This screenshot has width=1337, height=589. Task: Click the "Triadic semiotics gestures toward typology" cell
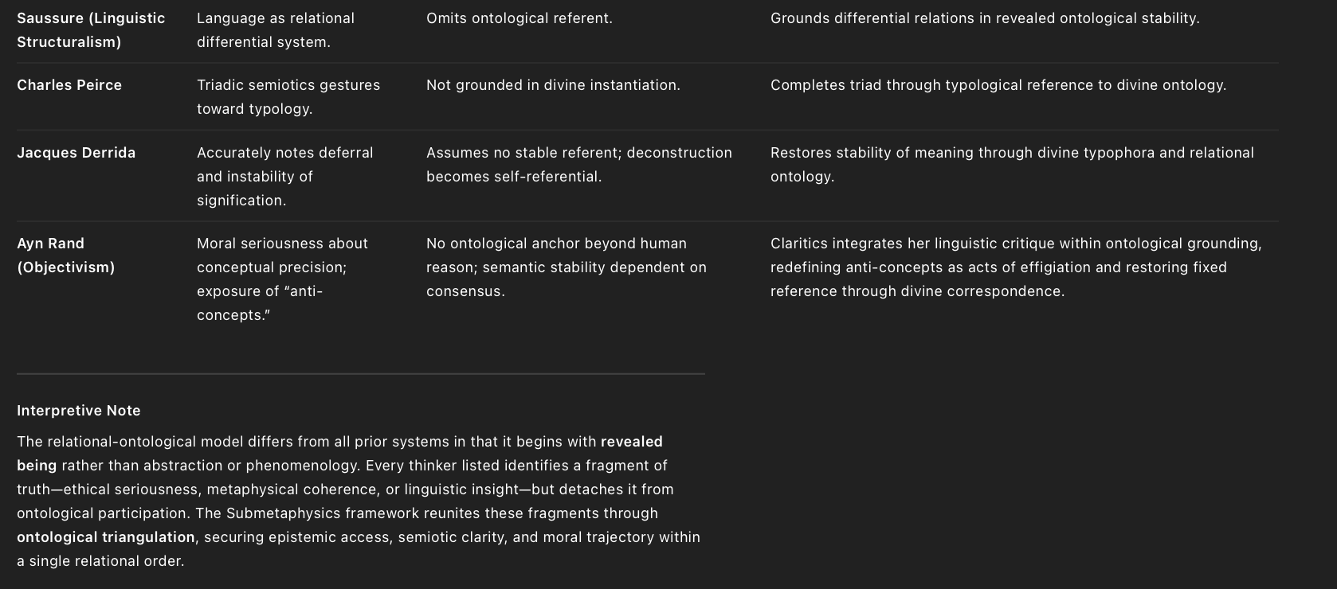pos(288,97)
